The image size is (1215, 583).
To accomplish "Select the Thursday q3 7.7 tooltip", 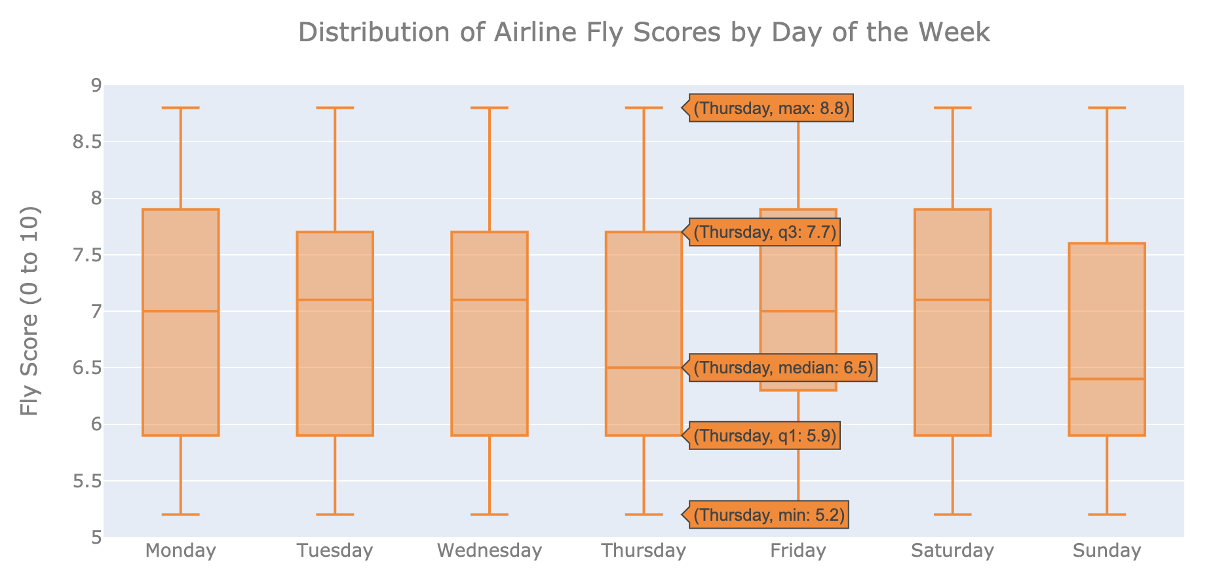I will click(765, 233).
